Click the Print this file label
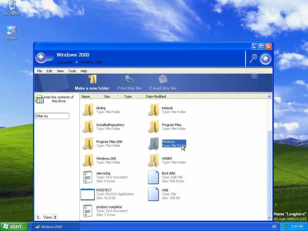This screenshot has width=308, height=231. coord(129,88)
